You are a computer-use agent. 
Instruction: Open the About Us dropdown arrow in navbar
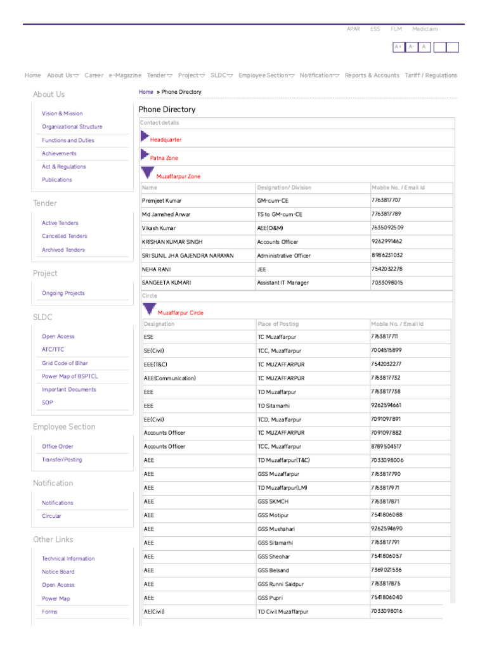pos(76,76)
